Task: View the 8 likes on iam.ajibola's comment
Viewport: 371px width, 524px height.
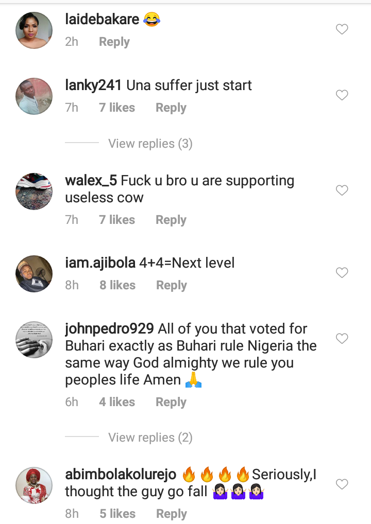Action: (117, 286)
